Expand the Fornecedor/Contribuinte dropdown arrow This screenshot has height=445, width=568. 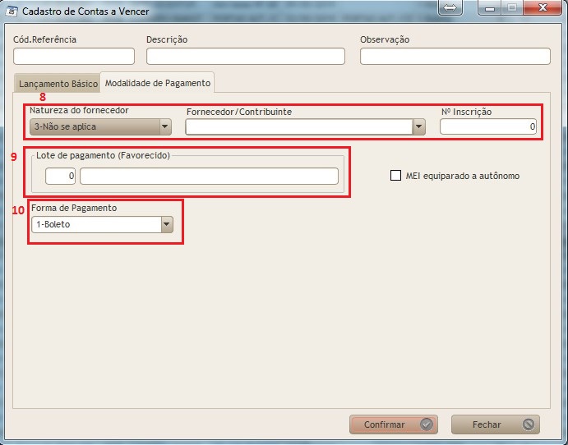point(418,126)
